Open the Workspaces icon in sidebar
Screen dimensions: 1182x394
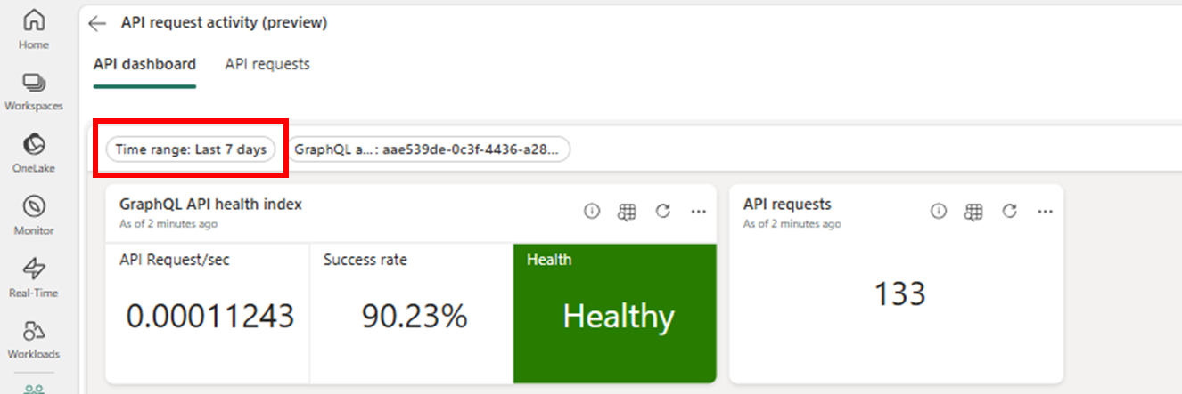[34, 91]
